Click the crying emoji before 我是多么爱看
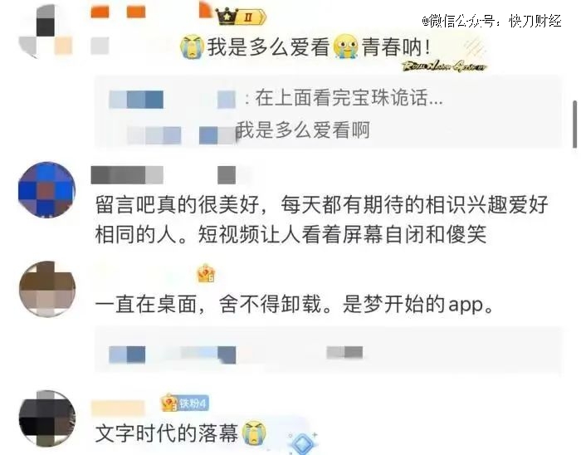Screen dimensions: 581x455 tap(192, 46)
